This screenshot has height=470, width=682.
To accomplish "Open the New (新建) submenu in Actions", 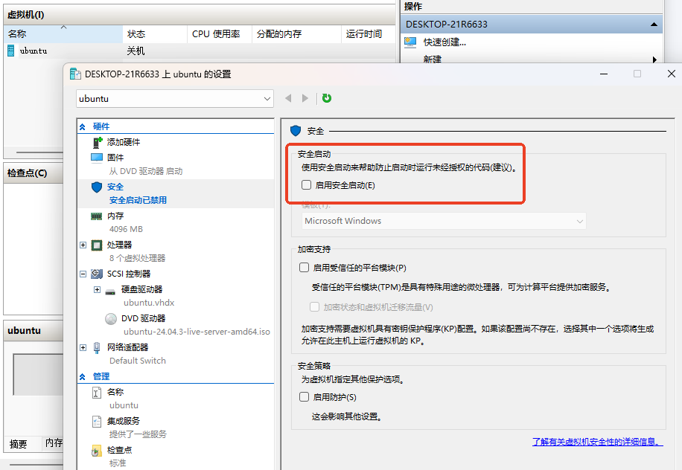I will coord(432,59).
